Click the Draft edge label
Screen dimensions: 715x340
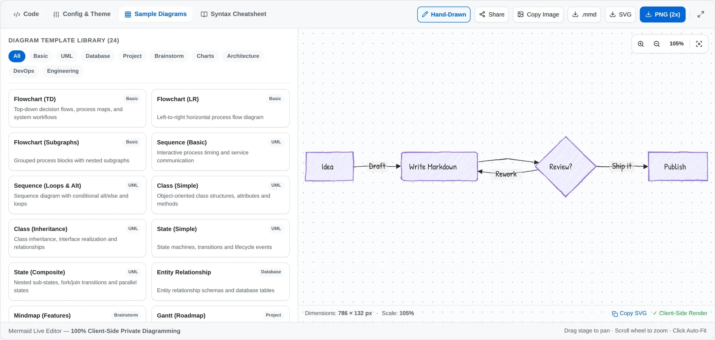pyautogui.click(x=377, y=166)
